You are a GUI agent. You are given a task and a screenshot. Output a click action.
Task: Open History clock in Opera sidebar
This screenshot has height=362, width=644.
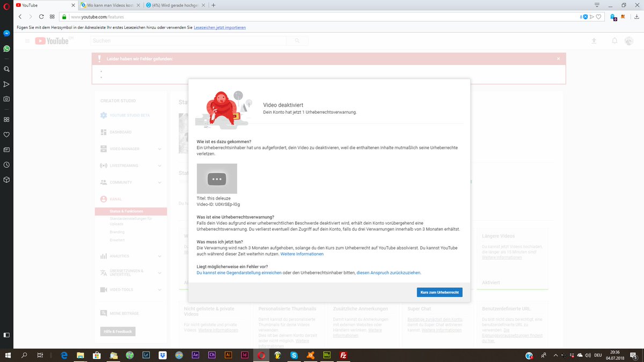click(6, 165)
